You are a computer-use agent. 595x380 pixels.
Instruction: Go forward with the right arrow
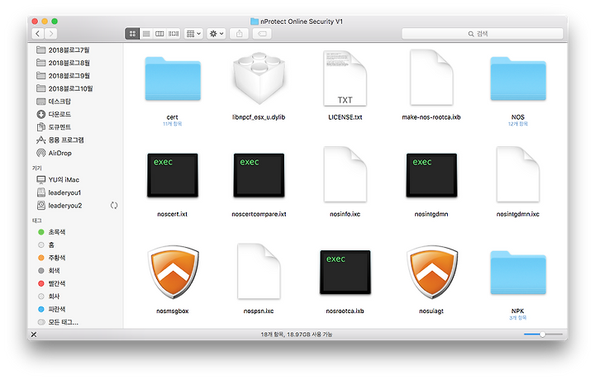(x=51, y=34)
